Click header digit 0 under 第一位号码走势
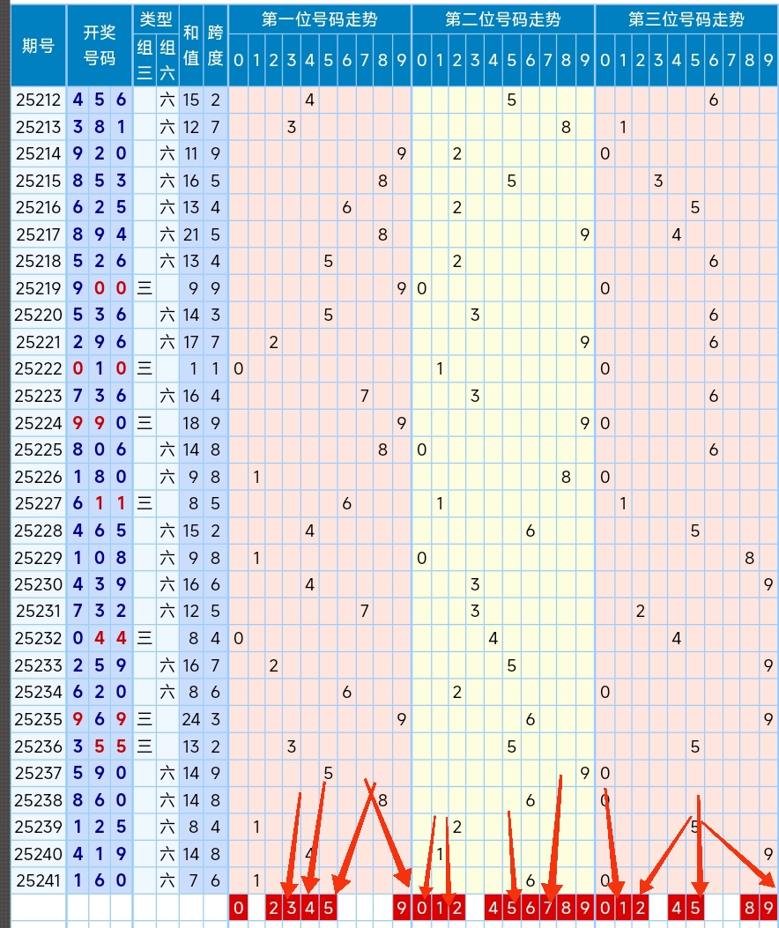 (x=238, y=60)
